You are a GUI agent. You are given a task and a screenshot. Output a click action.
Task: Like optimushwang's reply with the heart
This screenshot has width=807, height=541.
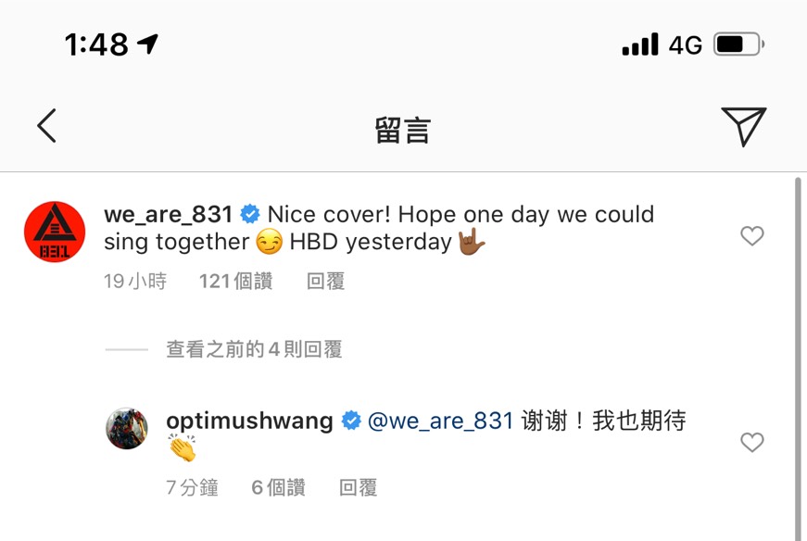pyautogui.click(x=752, y=442)
